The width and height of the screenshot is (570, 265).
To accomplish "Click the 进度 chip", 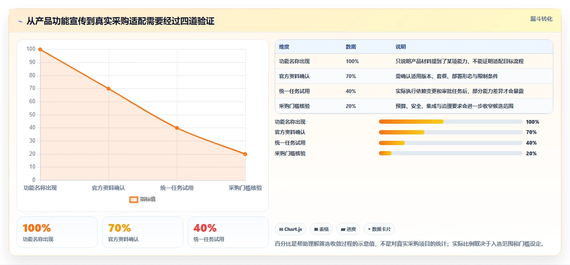I will click(x=348, y=229).
